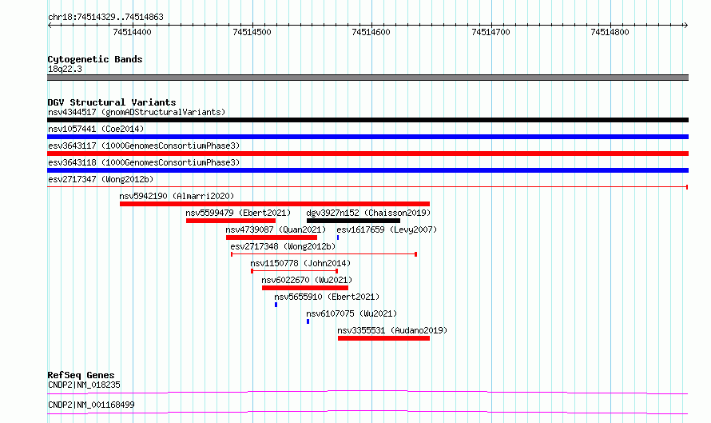Click the 74514500 ruler tick label
Viewport: 711px width, 423px height.
click(252, 32)
